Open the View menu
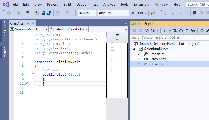This screenshot has height=120, width=209. tap(38, 5)
